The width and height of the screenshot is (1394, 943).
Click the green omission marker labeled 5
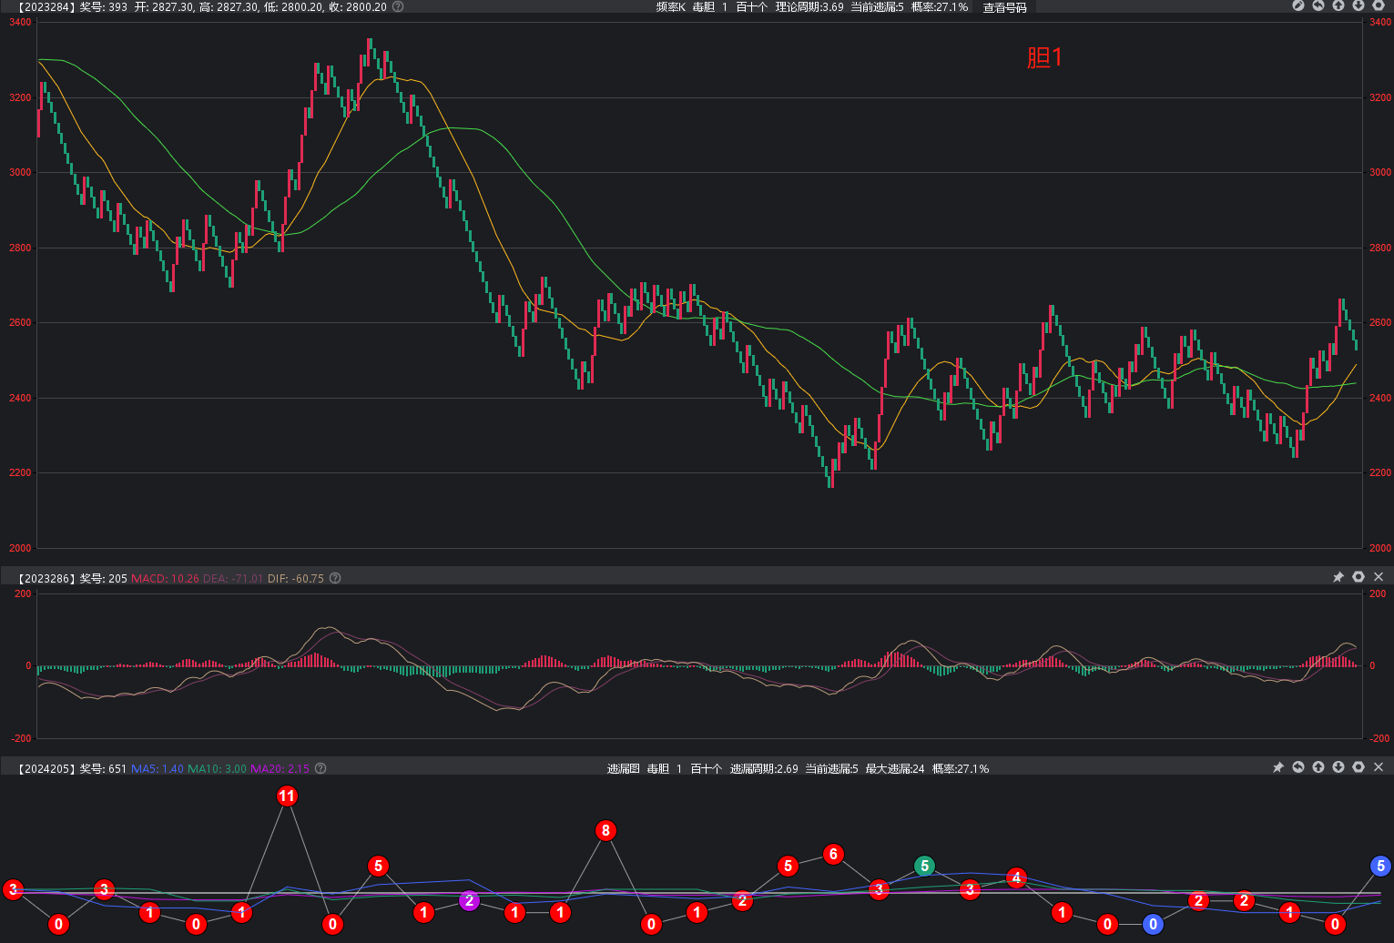point(924,866)
